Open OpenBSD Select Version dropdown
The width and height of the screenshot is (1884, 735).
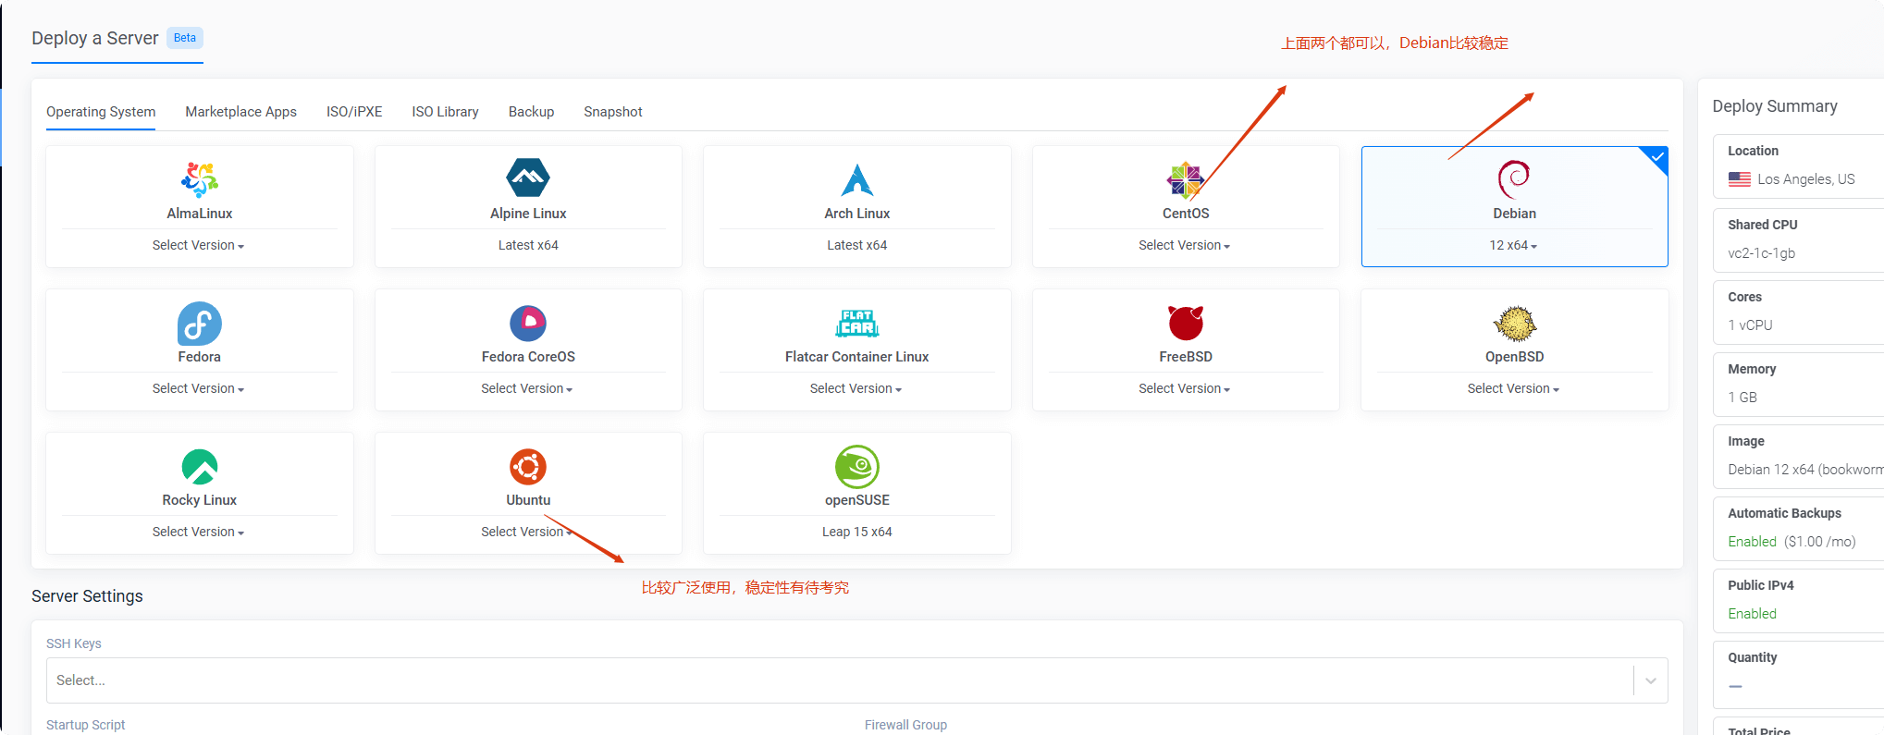[x=1514, y=388]
